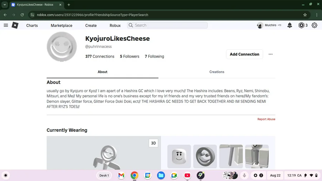Click the Desk 1 button
Screen dimensions: 322x181
pos(104,175)
